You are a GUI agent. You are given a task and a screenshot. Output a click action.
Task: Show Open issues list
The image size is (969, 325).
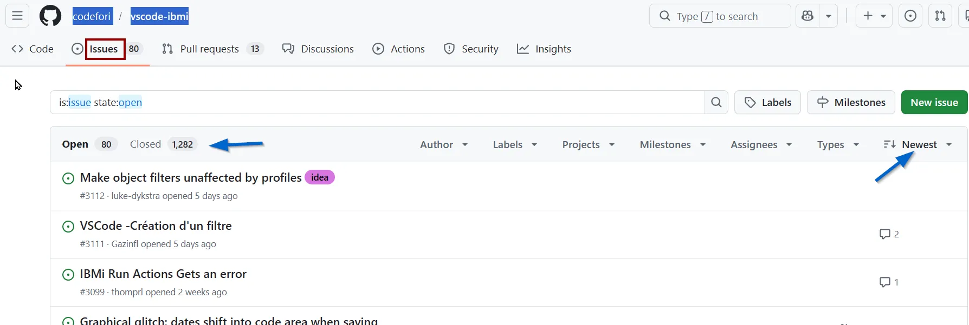75,144
